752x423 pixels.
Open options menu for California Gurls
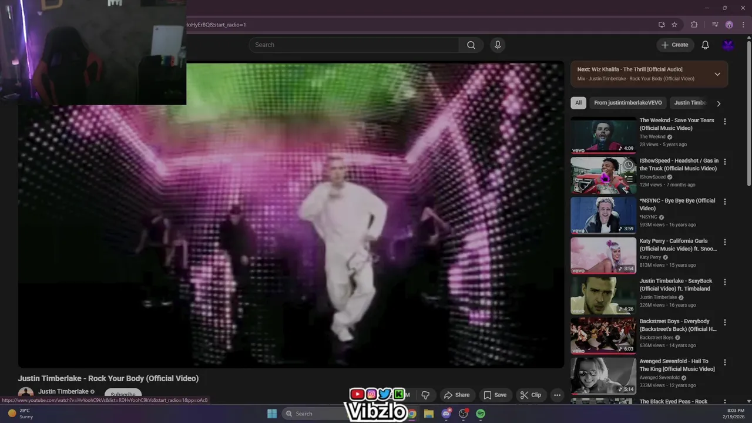(724, 242)
